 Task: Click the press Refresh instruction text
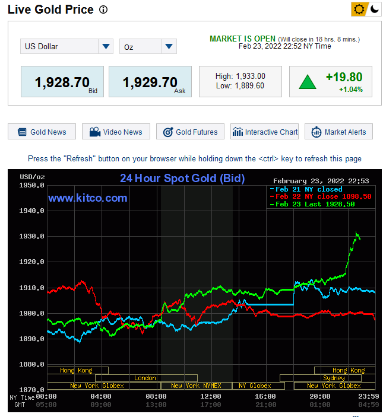(195, 159)
